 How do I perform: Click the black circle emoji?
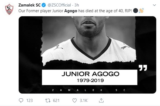click(x=136, y=11)
